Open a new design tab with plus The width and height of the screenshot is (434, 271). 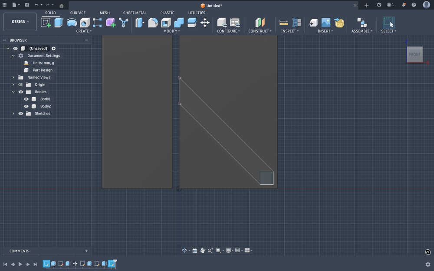click(366, 5)
